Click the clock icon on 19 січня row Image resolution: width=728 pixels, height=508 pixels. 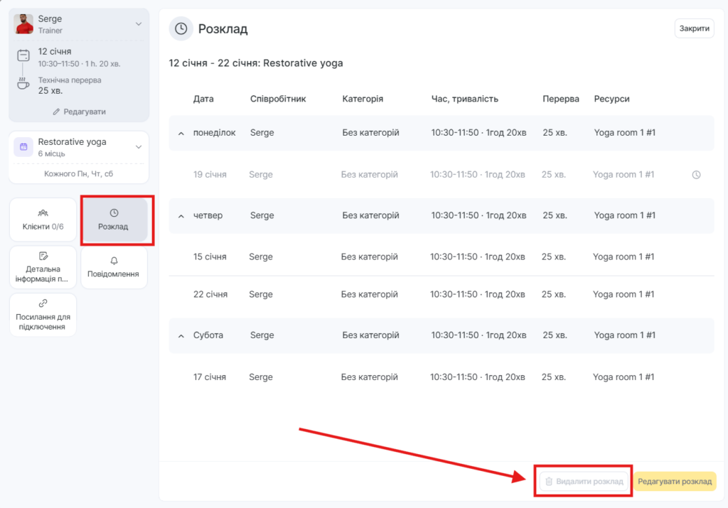[696, 175]
